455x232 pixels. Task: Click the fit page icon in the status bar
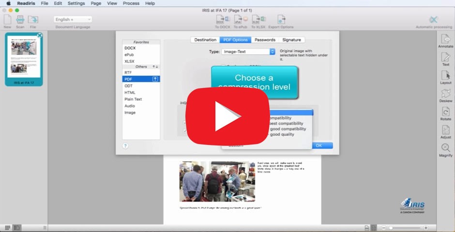pos(367,228)
